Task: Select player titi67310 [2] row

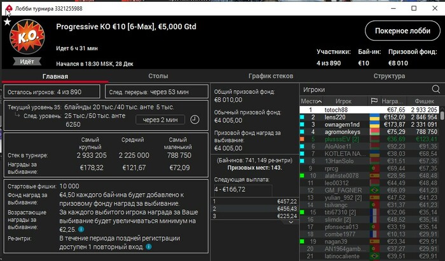Action: pos(369,212)
